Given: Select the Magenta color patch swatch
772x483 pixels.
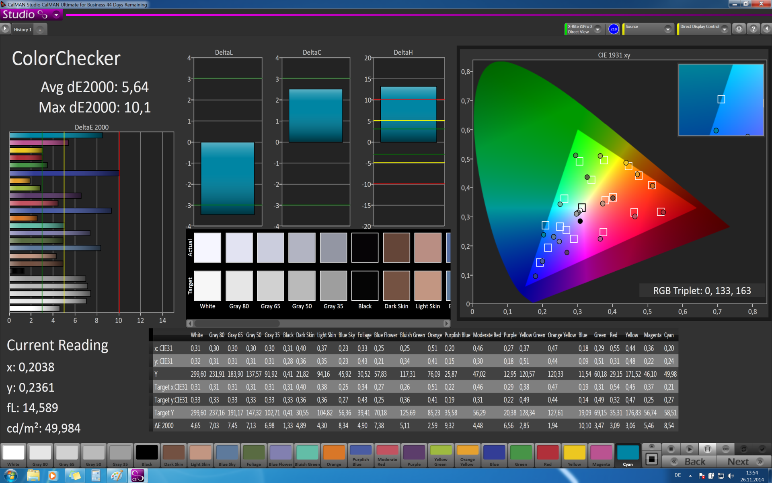Looking at the screenshot, I should [601, 453].
